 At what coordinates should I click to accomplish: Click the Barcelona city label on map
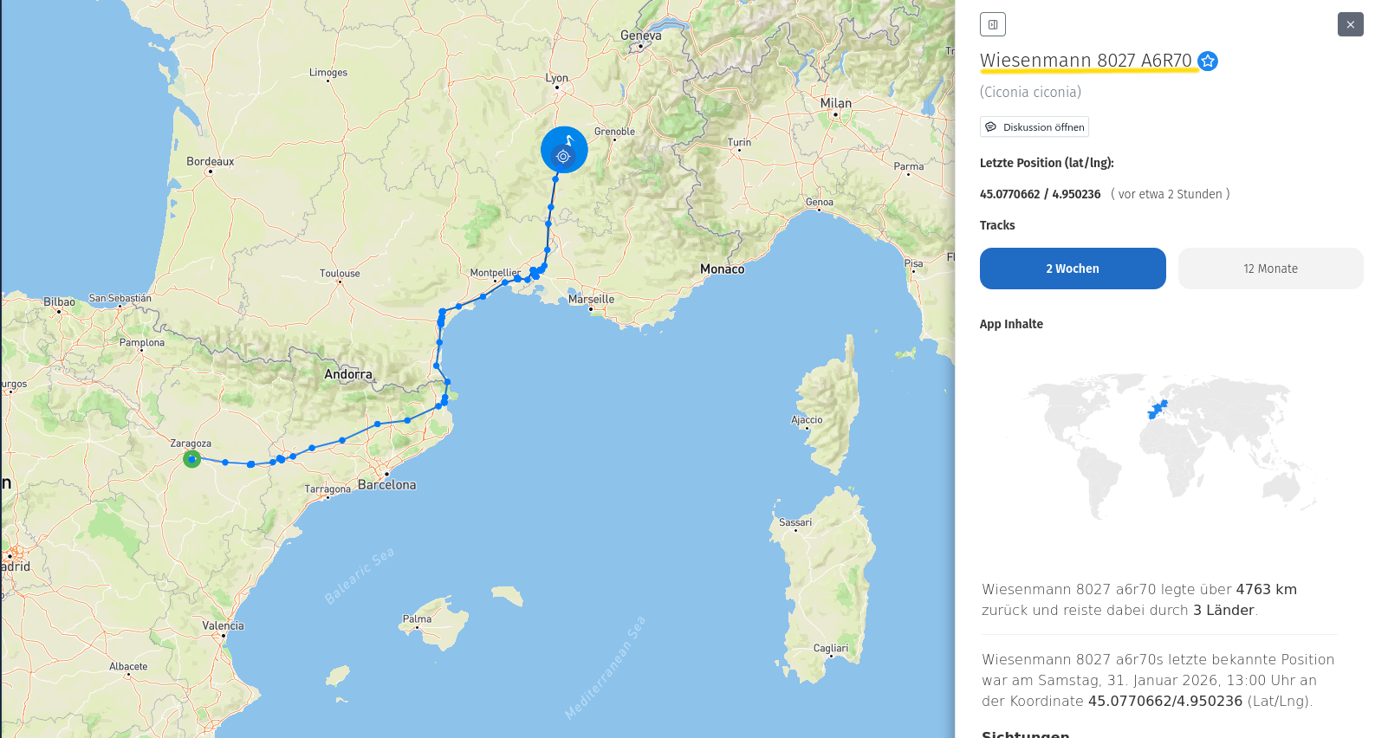[x=386, y=485]
